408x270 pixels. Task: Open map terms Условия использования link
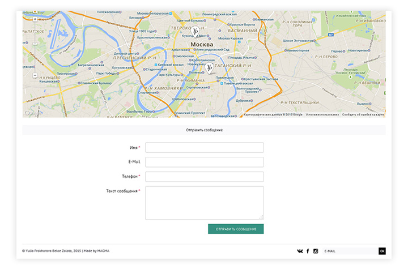[322, 114]
